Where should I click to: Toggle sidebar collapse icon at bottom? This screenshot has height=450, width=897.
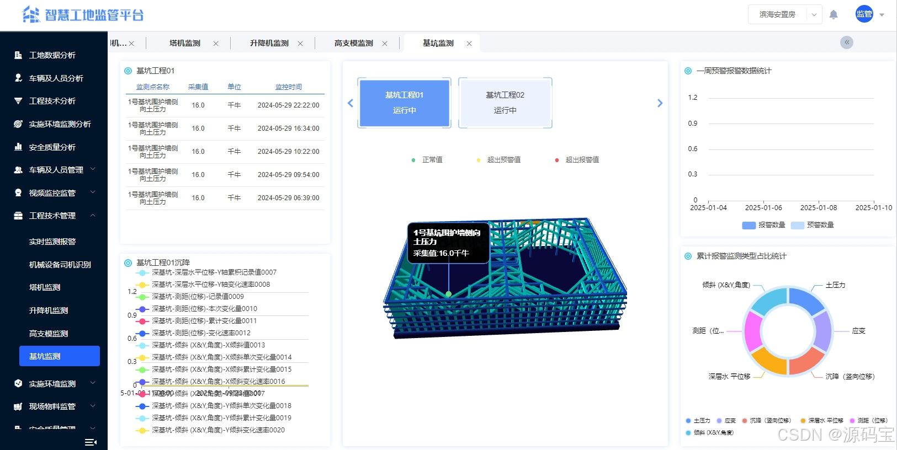(91, 442)
